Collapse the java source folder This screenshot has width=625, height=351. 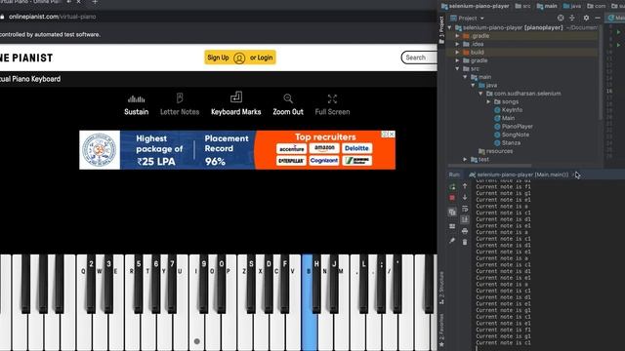[x=473, y=85]
